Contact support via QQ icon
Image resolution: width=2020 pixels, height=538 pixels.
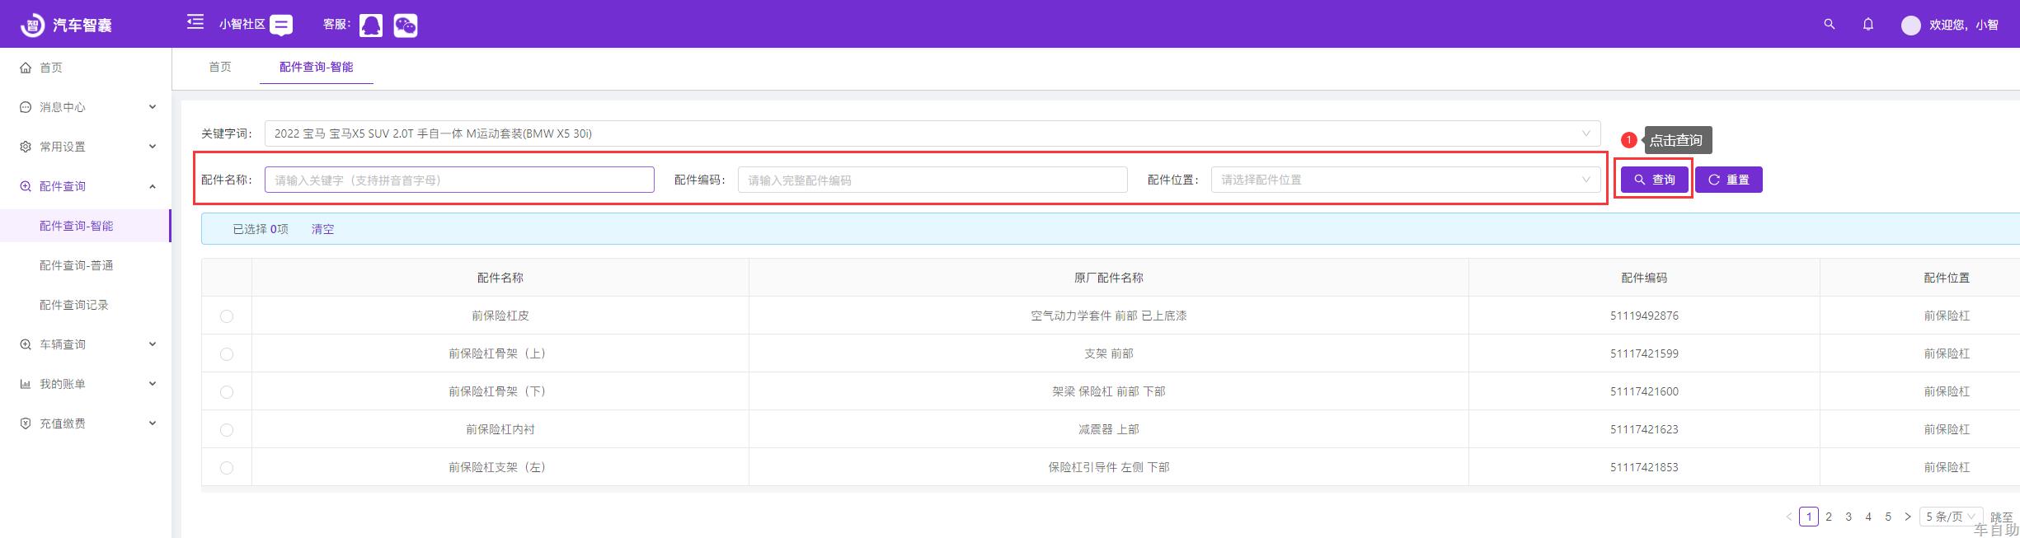tap(371, 26)
